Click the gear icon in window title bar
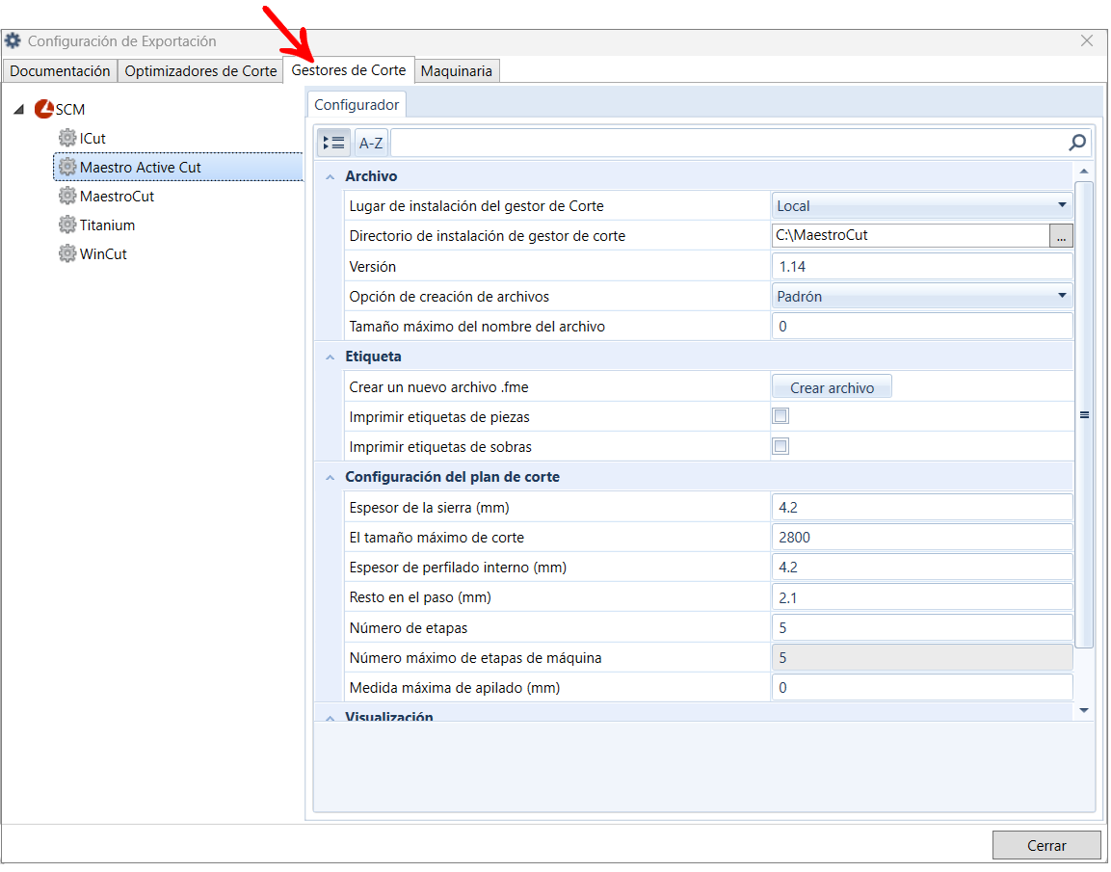 (x=13, y=41)
